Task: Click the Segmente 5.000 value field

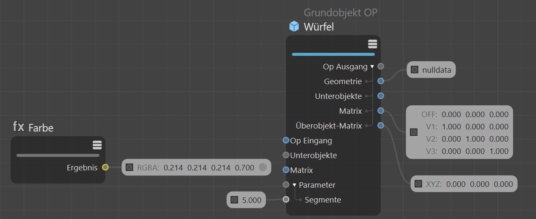Action: 252,200
